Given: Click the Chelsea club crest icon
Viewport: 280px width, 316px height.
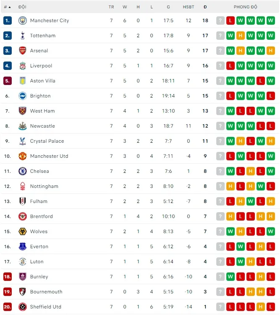Looking at the screenshot, I should [23, 171].
